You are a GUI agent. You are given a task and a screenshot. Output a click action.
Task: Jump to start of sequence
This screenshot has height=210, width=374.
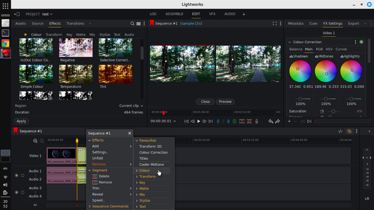coord(186,121)
